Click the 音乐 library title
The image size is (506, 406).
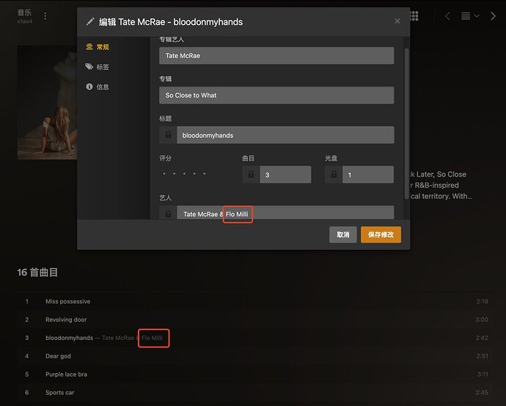point(24,12)
